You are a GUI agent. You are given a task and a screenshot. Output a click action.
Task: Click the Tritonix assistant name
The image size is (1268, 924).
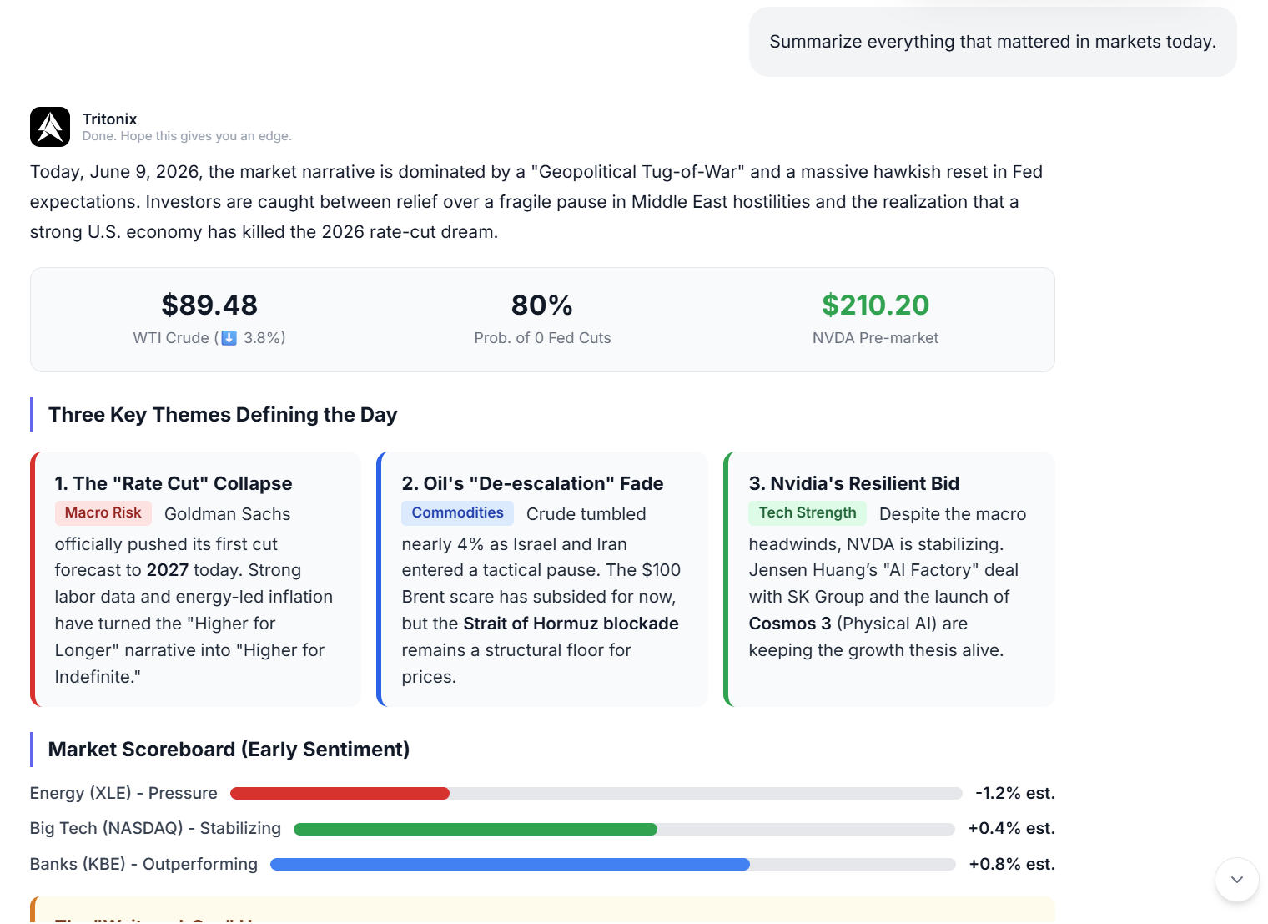tap(109, 119)
